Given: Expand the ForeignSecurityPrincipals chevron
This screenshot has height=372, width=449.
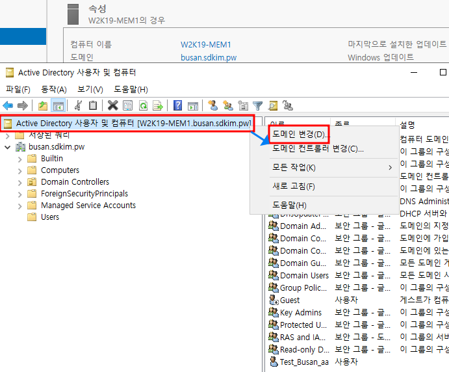Looking at the screenshot, I should click(19, 194).
